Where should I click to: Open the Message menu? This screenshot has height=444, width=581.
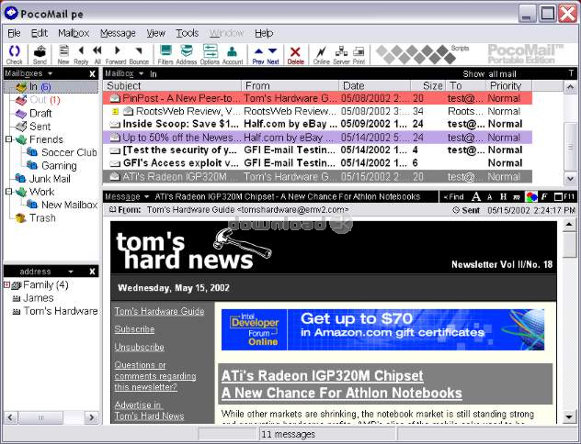pos(117,33)
